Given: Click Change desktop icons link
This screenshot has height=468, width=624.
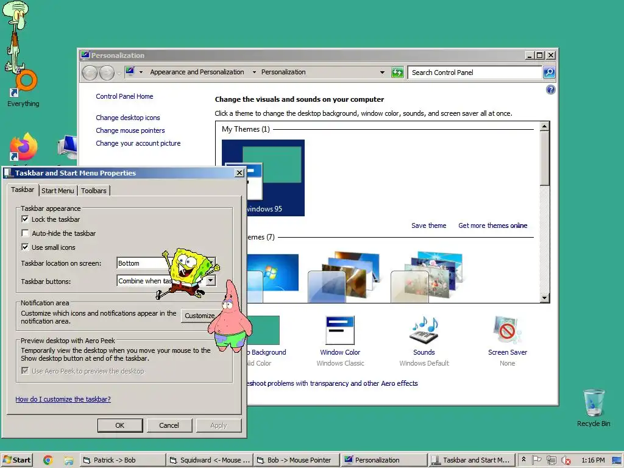Looking at the screenshot, I should tap(128, 118).
